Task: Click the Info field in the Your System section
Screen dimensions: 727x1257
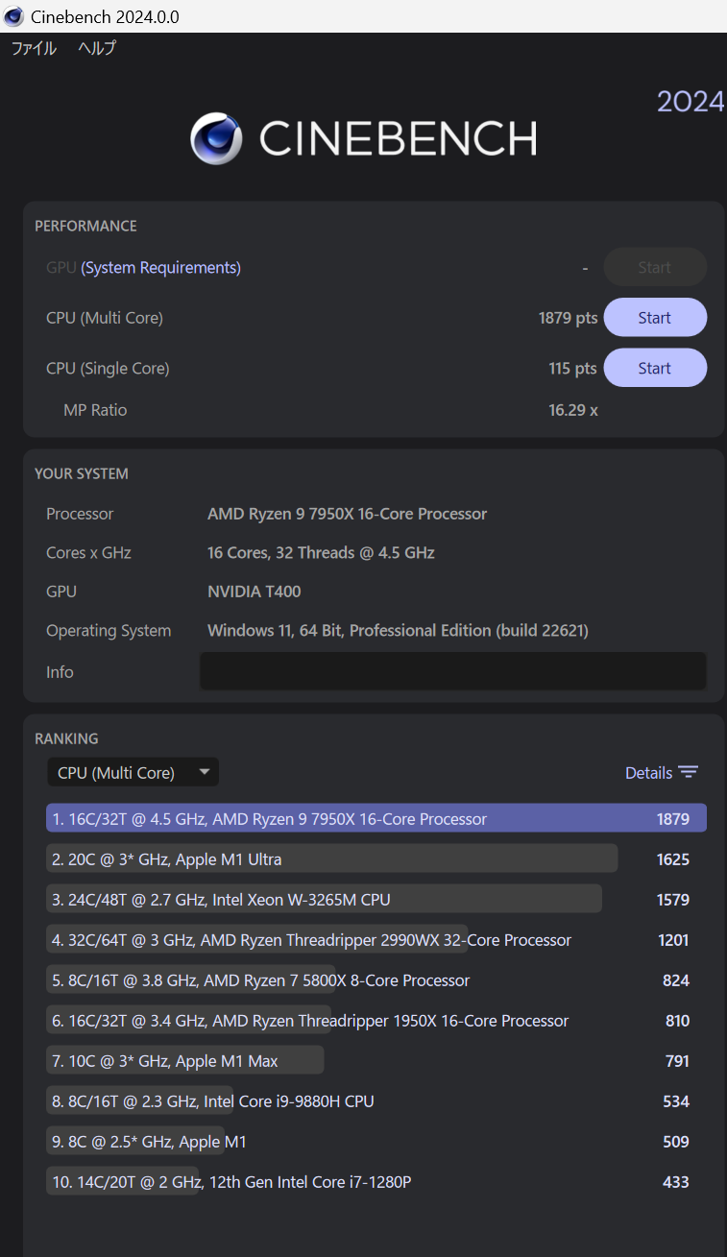Action: click(x=451, y=671)
